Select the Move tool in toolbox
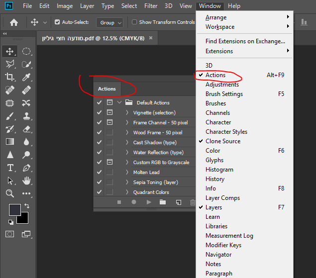The image size is (316, 278). pos(9,52)
